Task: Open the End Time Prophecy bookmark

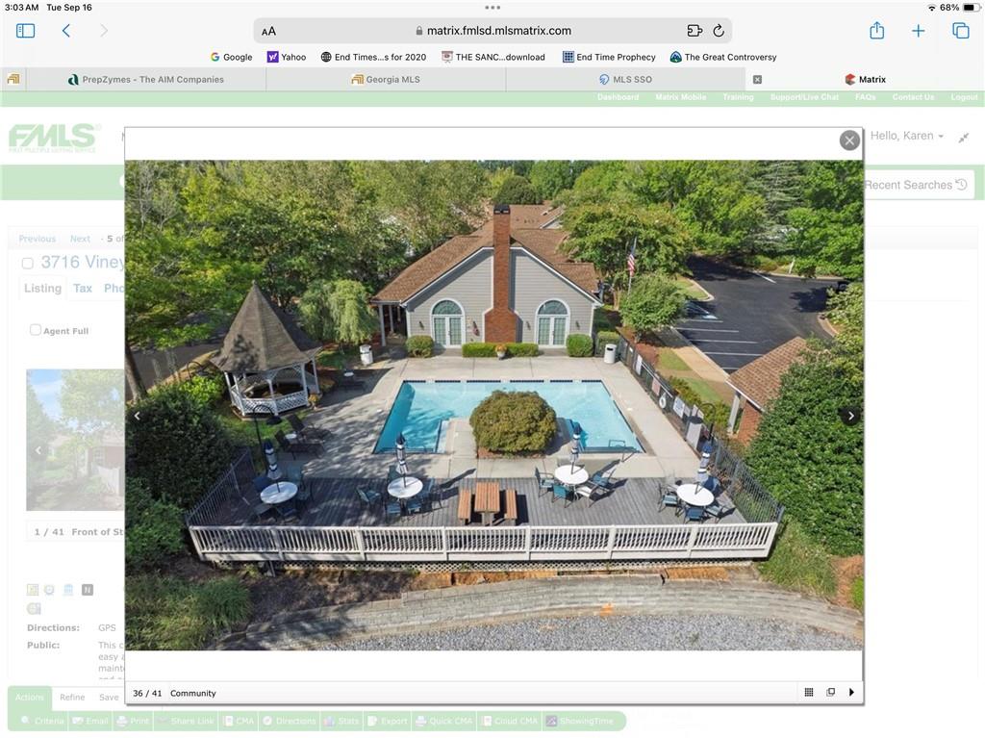Action: [x=609, y=57]
